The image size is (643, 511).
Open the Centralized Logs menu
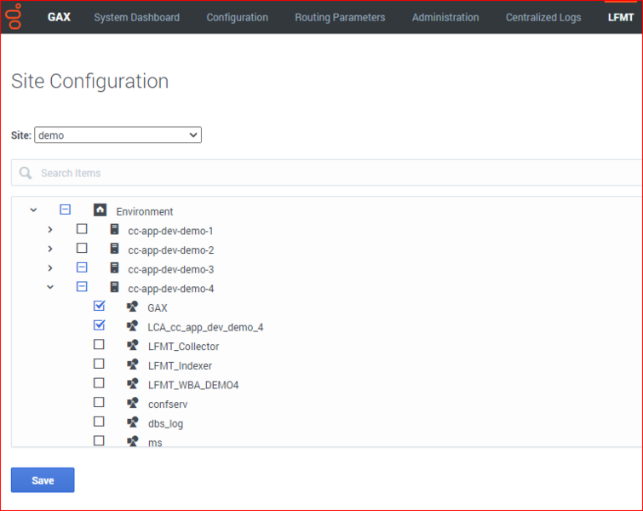[543, 17]
